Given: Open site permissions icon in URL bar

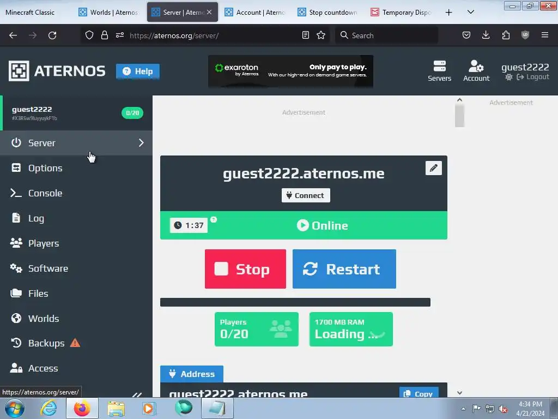Looking at the screenshot, I should click(120, 35).
